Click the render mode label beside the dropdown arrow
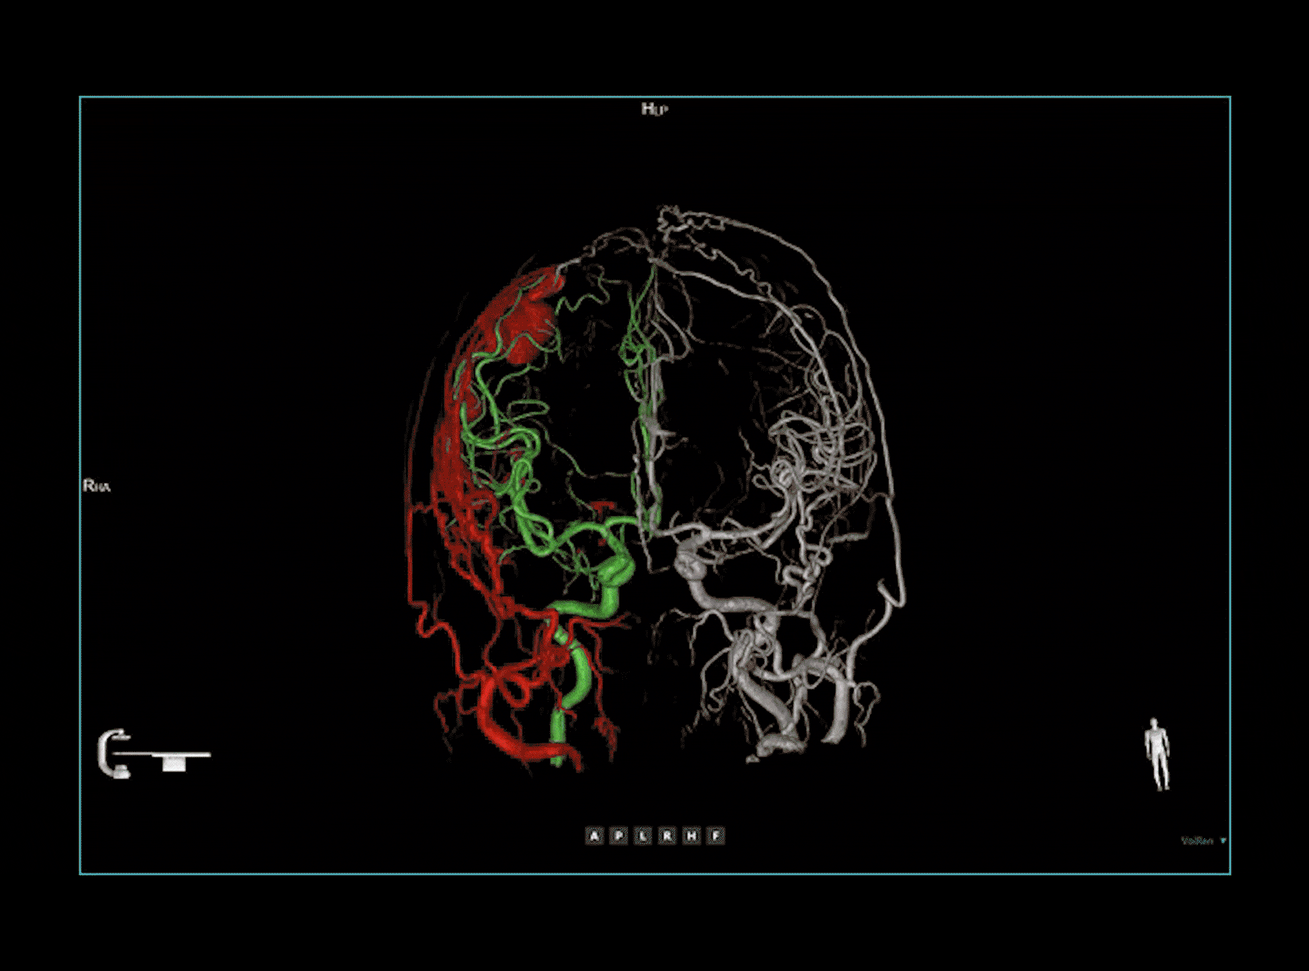 [1197, 841]
